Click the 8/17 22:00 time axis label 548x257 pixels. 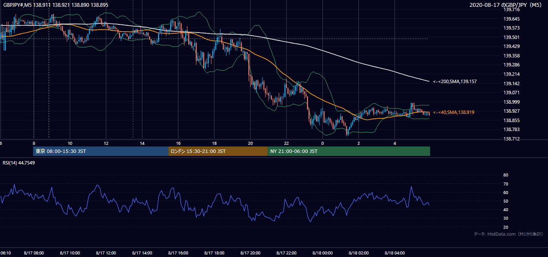pyautogui.click(x=286, y=253)
